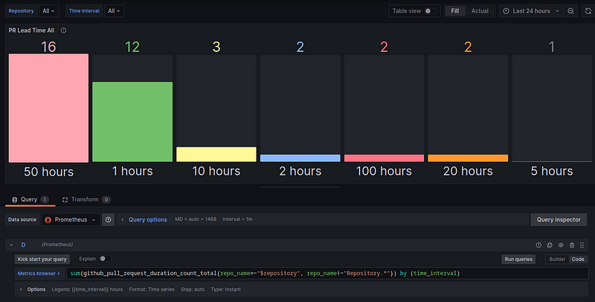Hide query D with the eye icon
Viewport: 595px width, 302px height.
(x=561, y=245)
